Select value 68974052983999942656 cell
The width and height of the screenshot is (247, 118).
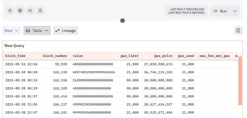click(94, 72)
